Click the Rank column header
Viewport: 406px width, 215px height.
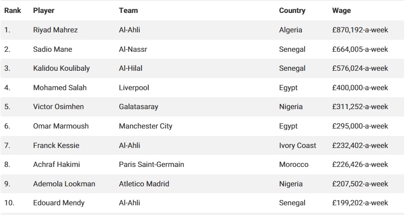click(x=13, y=10)
